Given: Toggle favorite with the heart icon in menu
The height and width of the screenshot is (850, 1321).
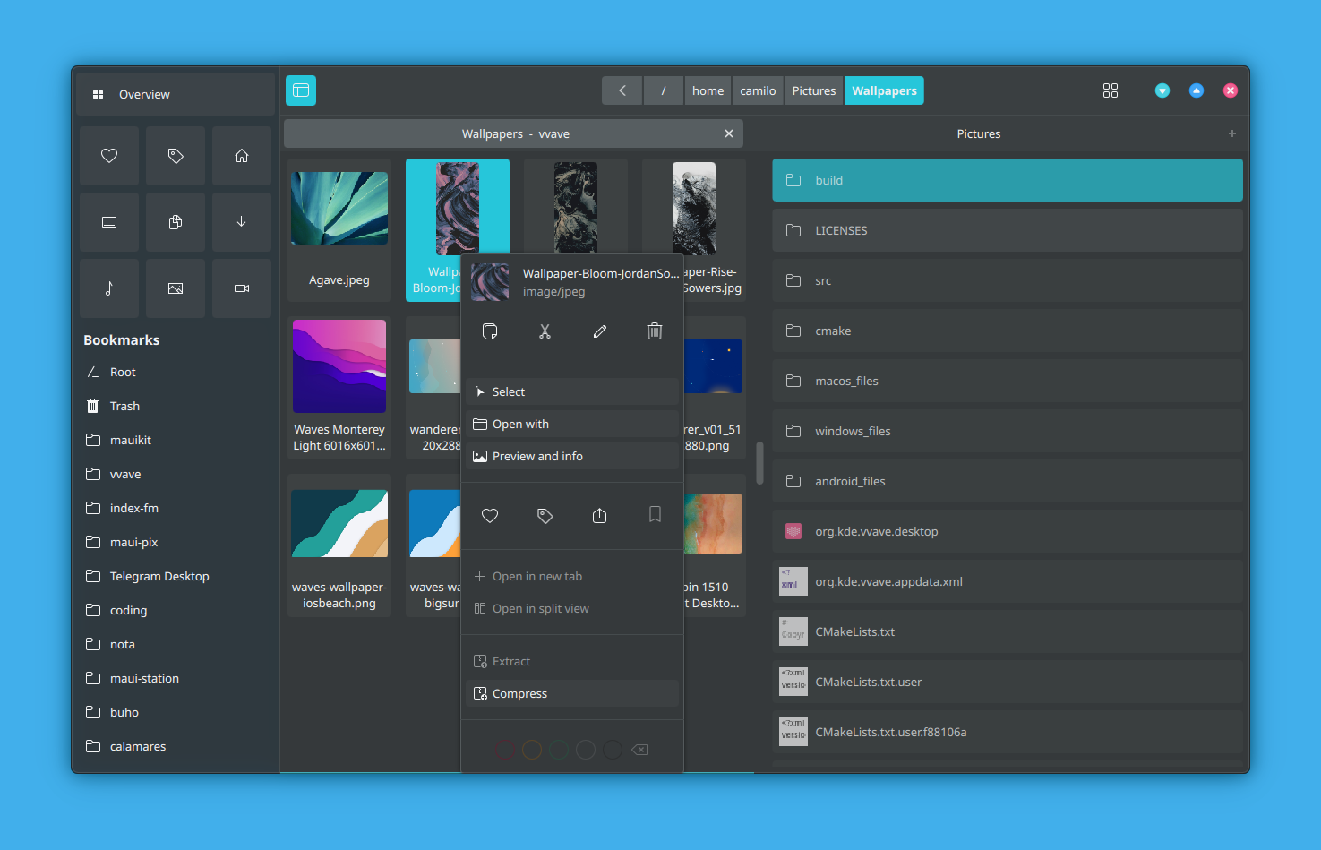Looking at the screenshot, I should [490, 515].
